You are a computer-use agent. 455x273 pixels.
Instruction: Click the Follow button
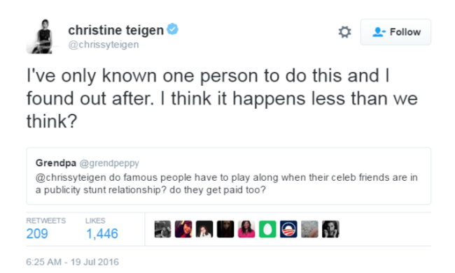[x=395, y=32]
